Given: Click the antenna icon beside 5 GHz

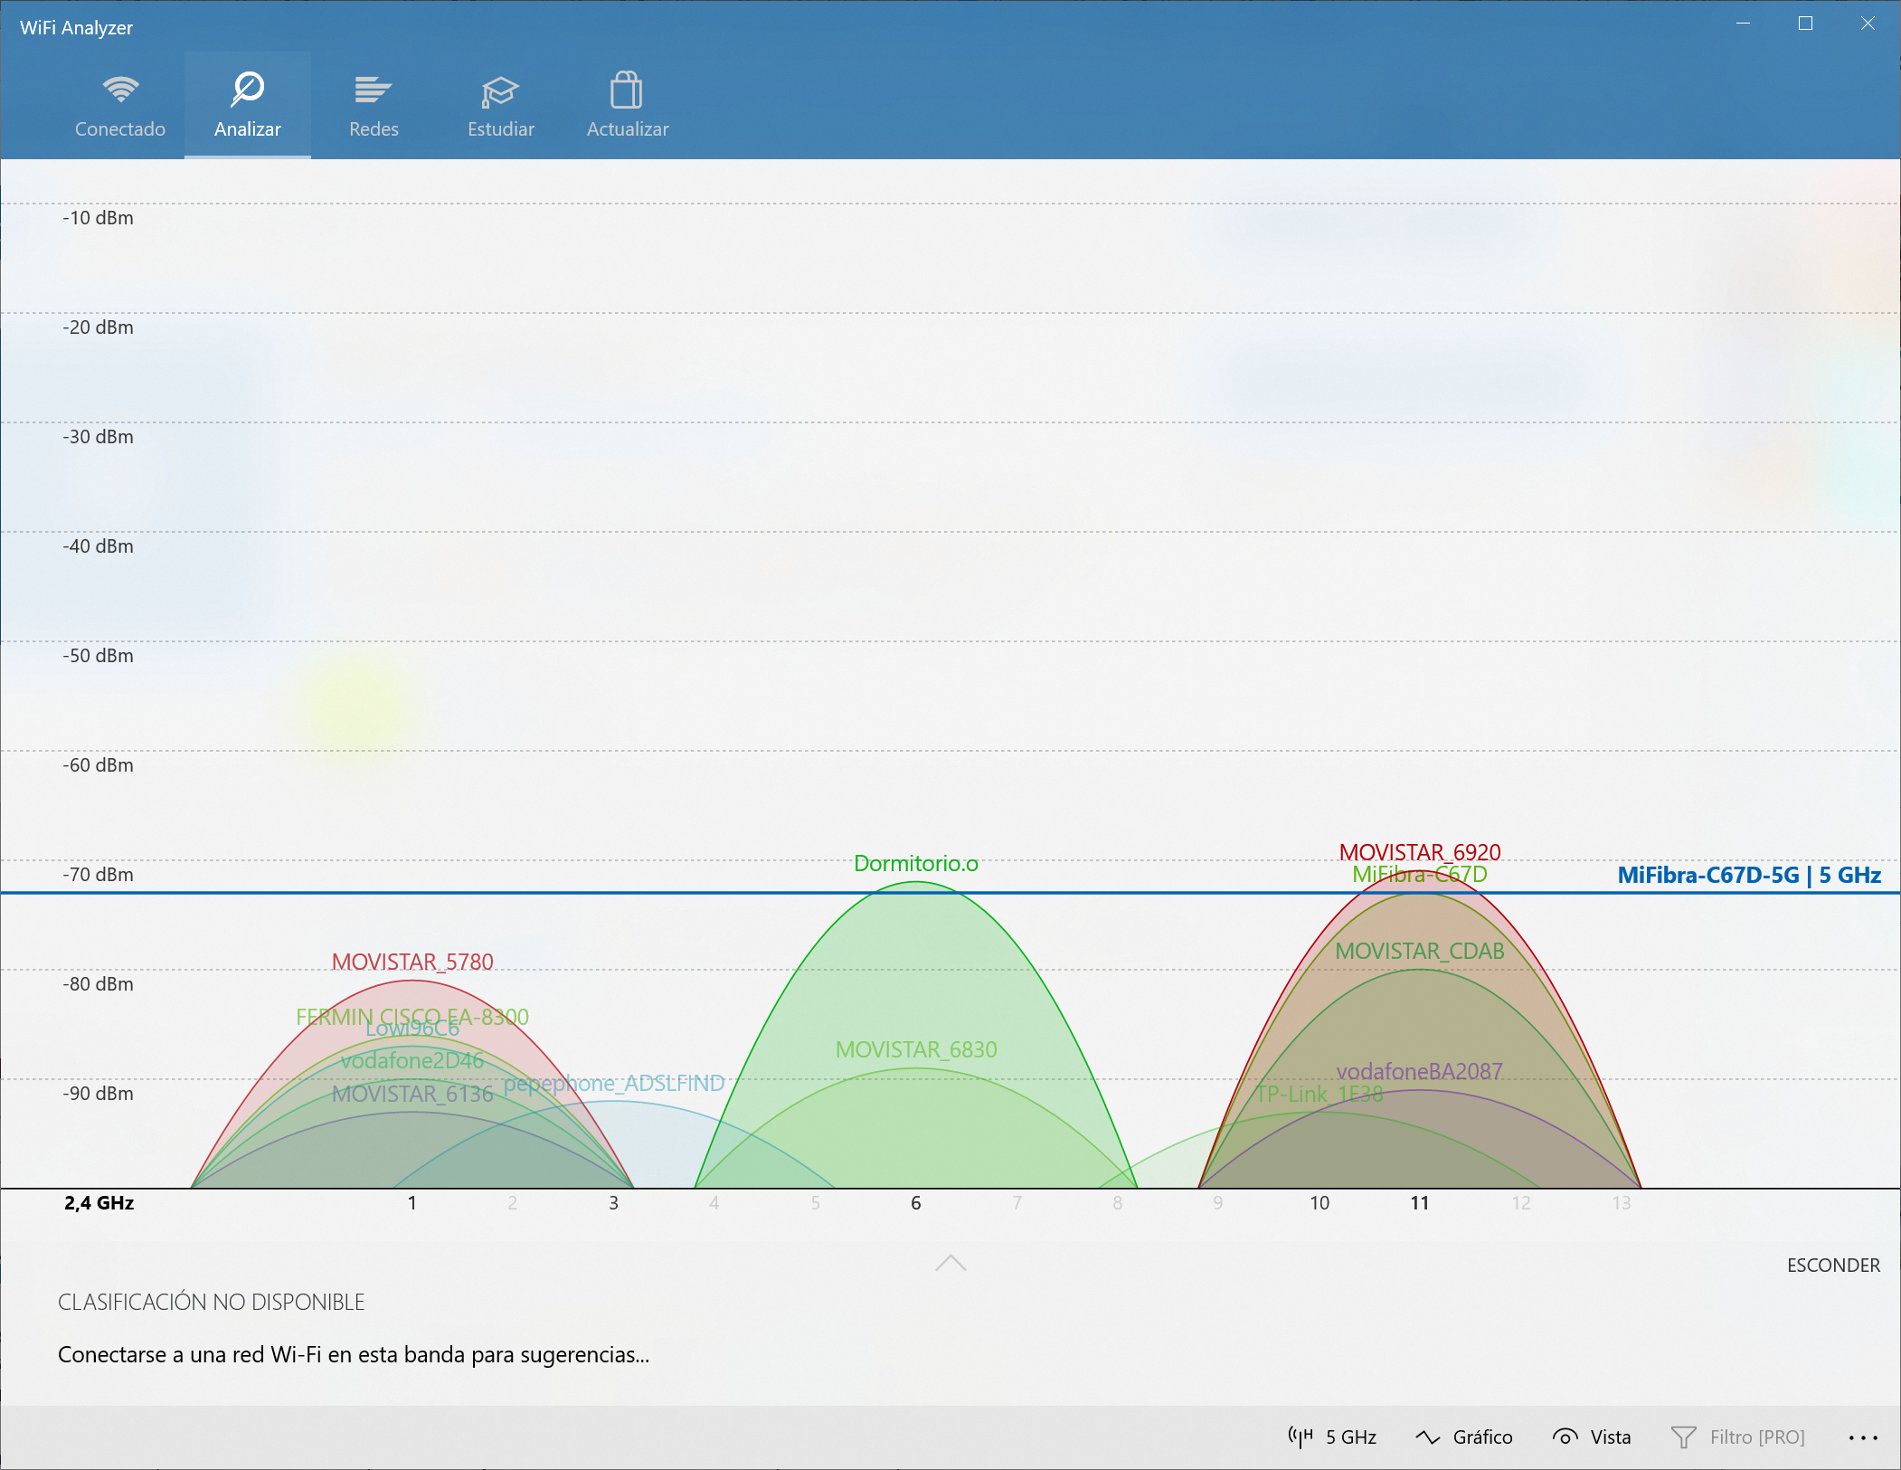Looking at the screenshot, I should (1300, 1437).
